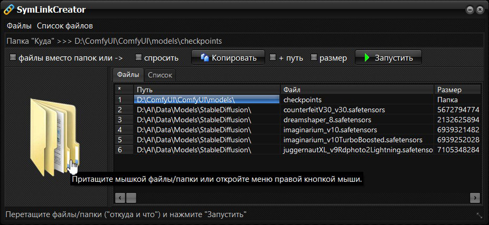489x225 pixels.
Task: Click the path cell in row 6
Action: tap(207, 150)
